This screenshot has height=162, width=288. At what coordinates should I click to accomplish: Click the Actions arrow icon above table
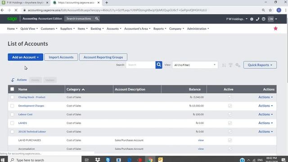point(13,80)
